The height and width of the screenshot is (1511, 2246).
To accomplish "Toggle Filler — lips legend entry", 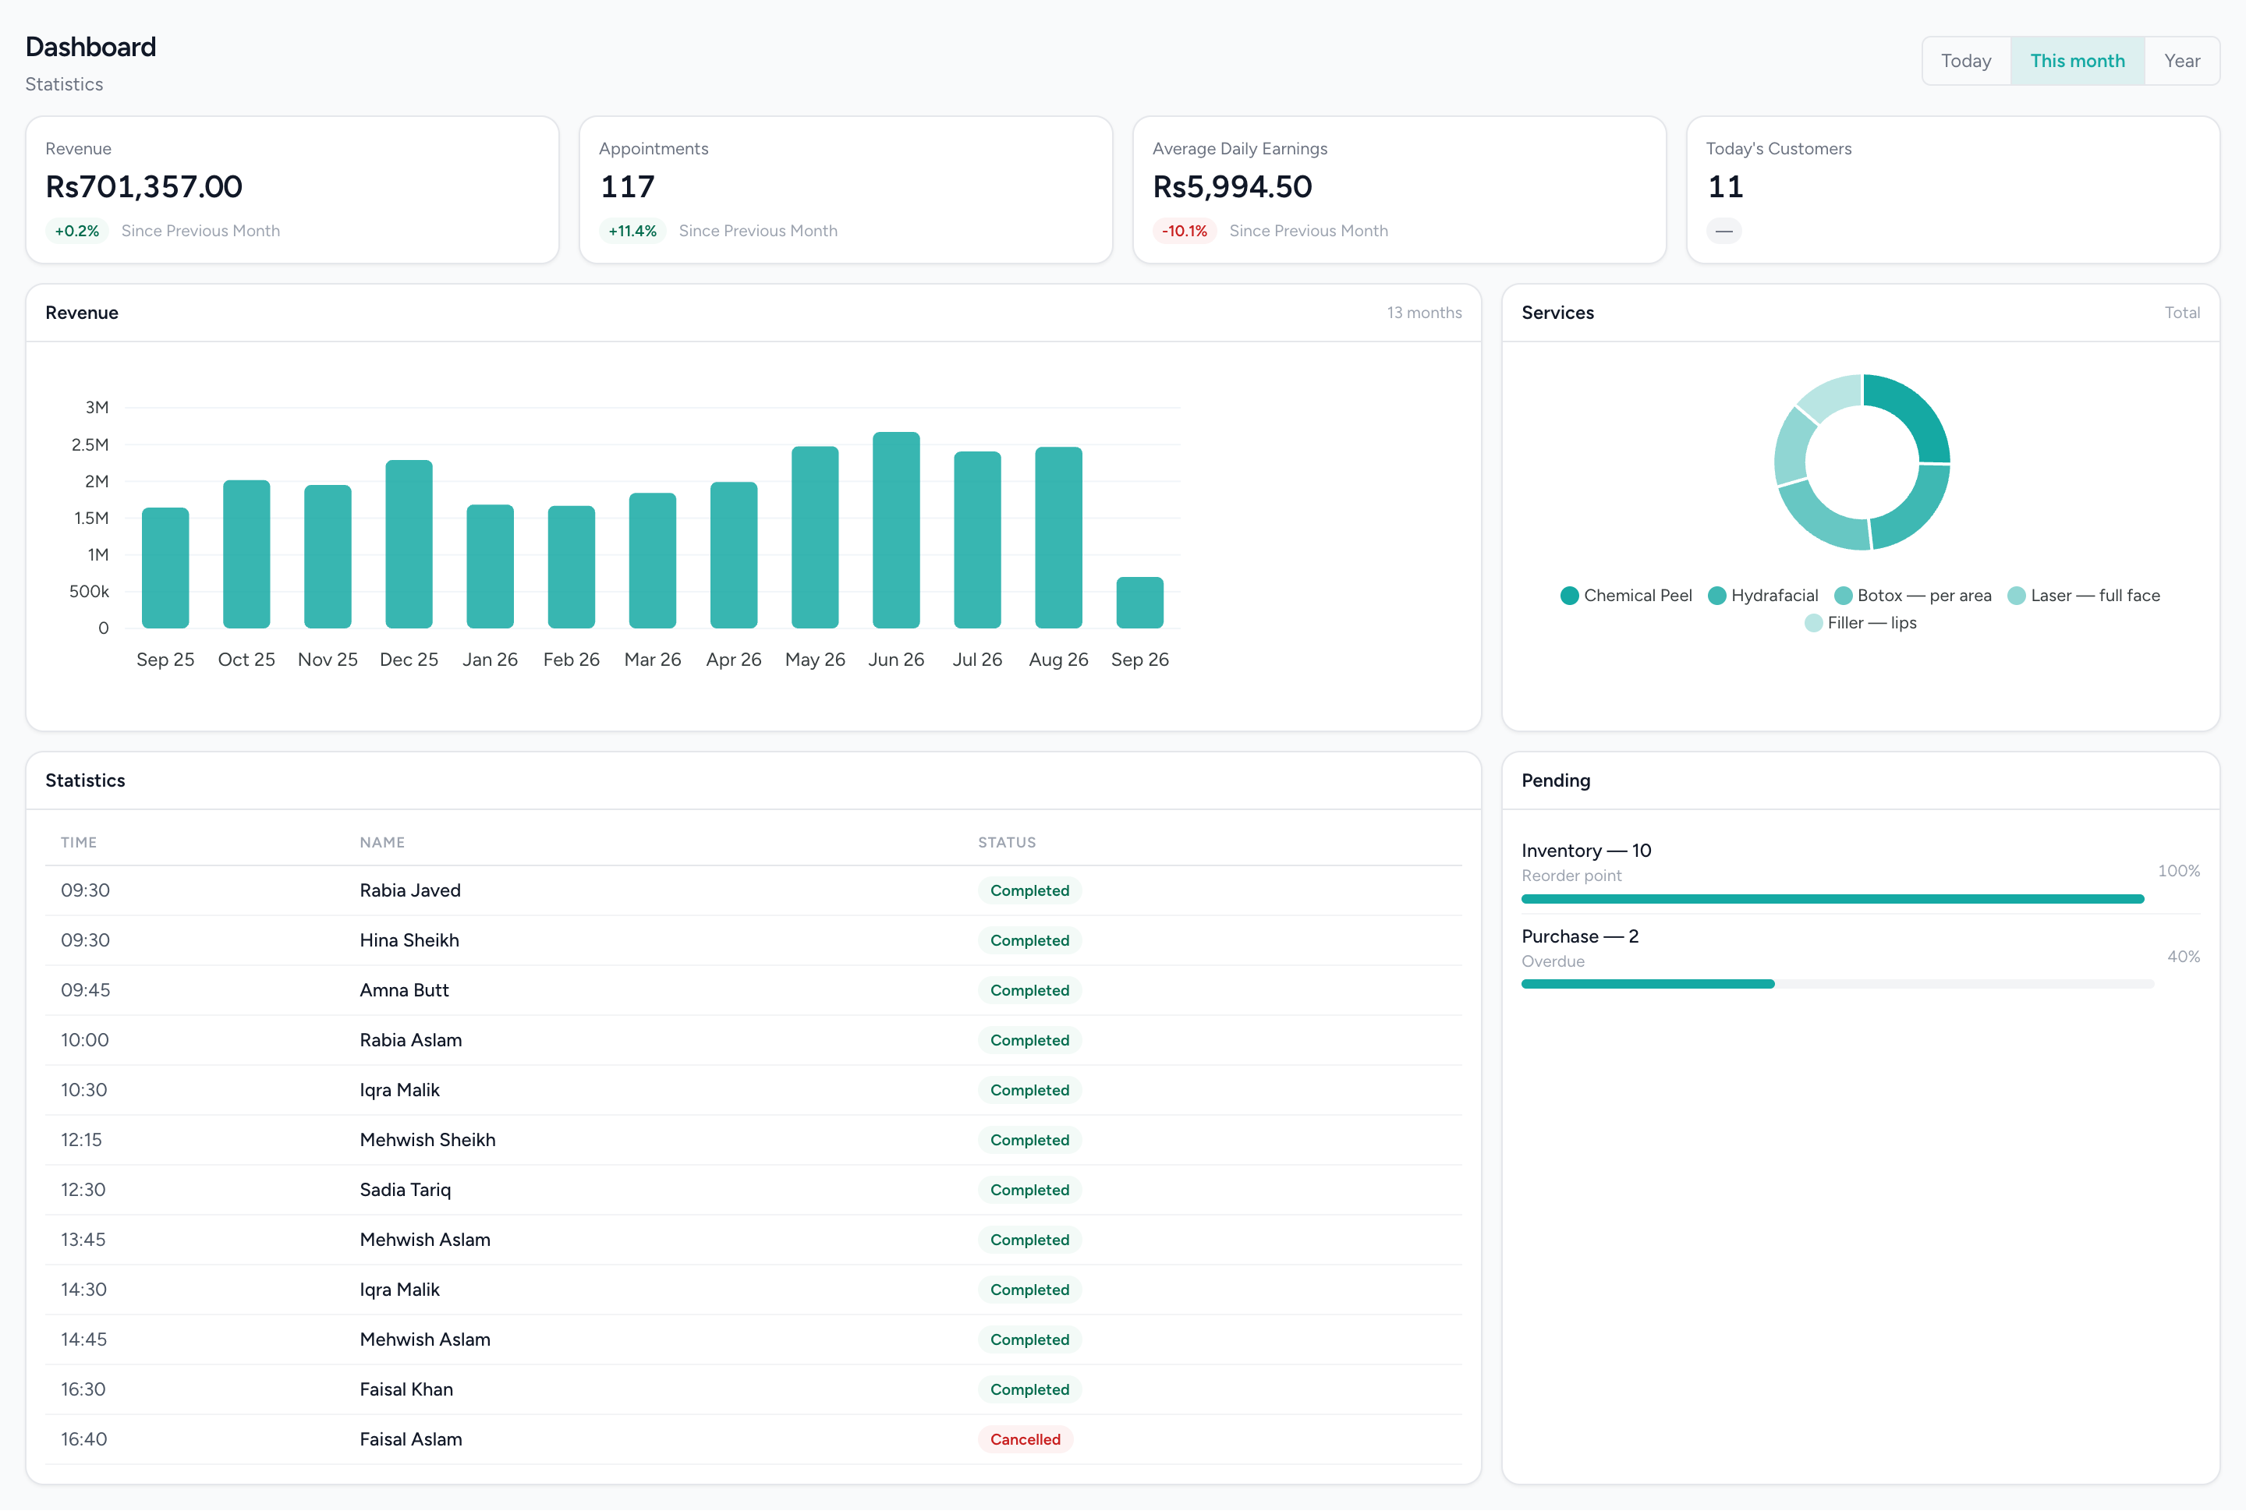I will [1861, 622].
